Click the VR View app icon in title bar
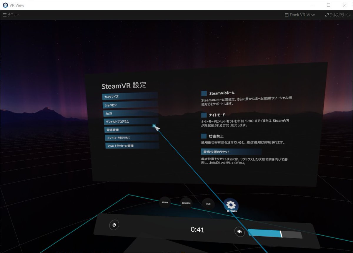 (5, 5)
